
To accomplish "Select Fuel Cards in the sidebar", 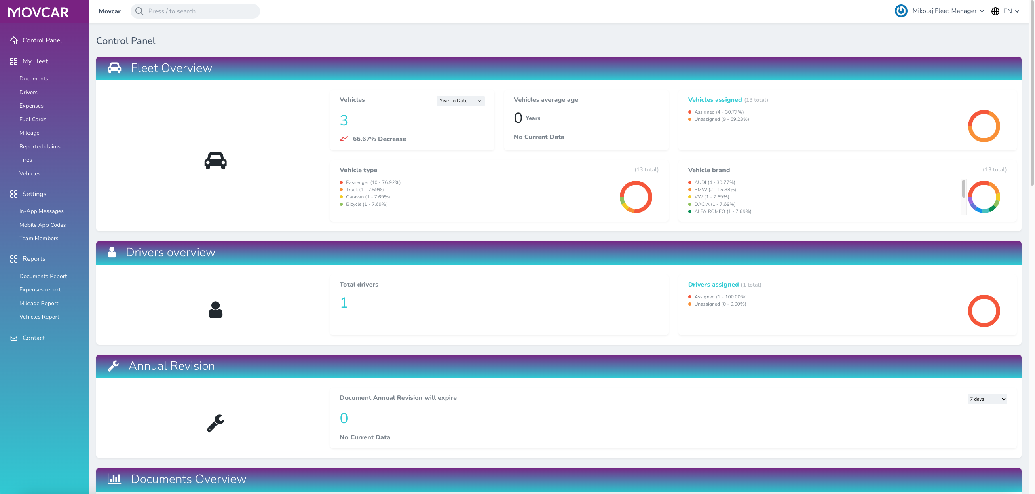I will pyautogui.click(x=33, y=119).
